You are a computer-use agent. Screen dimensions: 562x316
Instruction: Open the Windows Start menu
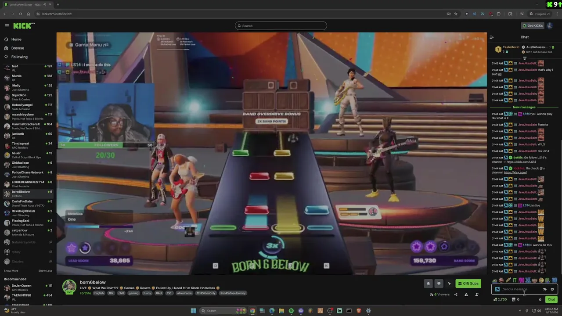[193, 311]
